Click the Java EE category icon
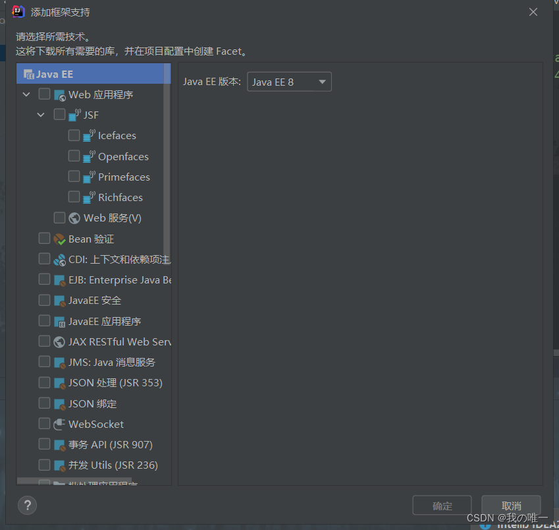The height and width of the screenshot is (530, 559). click(x=29, y=74)
